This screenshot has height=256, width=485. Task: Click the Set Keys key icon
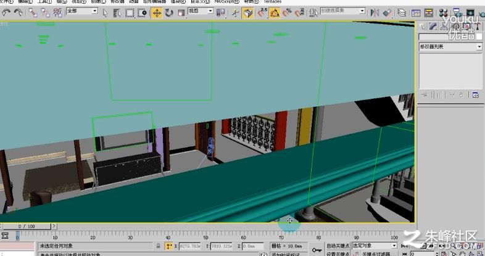click(317, 250)
